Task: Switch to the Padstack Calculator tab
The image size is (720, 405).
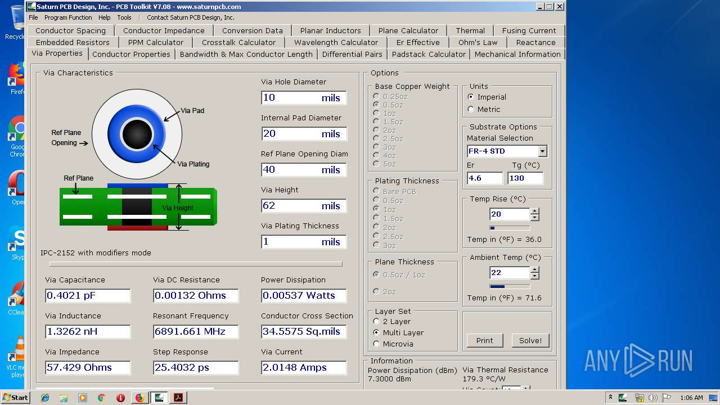Action: pos(429,54)
